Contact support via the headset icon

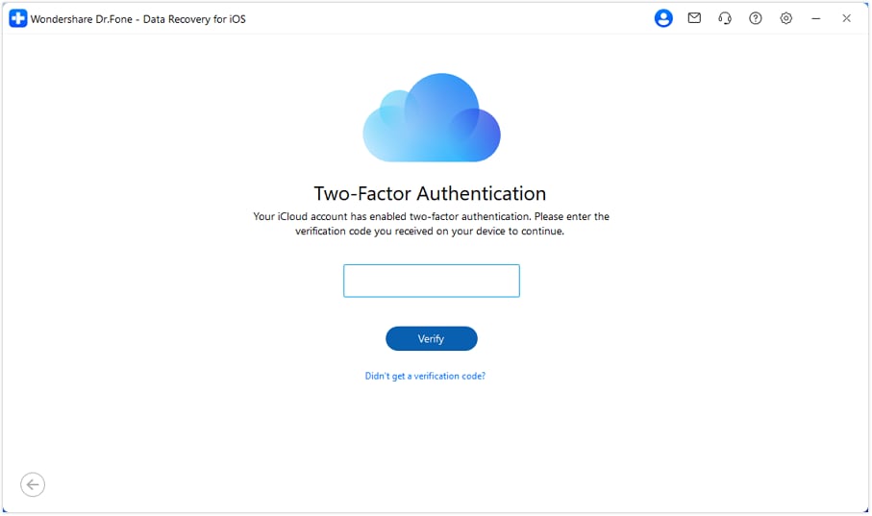point(725,18)
